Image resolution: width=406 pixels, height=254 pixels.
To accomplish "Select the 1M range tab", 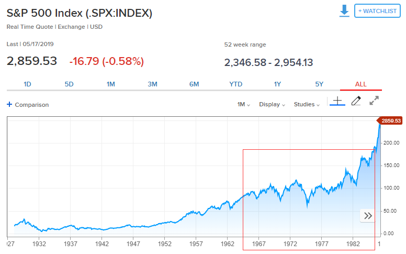I will pos(111,84).
